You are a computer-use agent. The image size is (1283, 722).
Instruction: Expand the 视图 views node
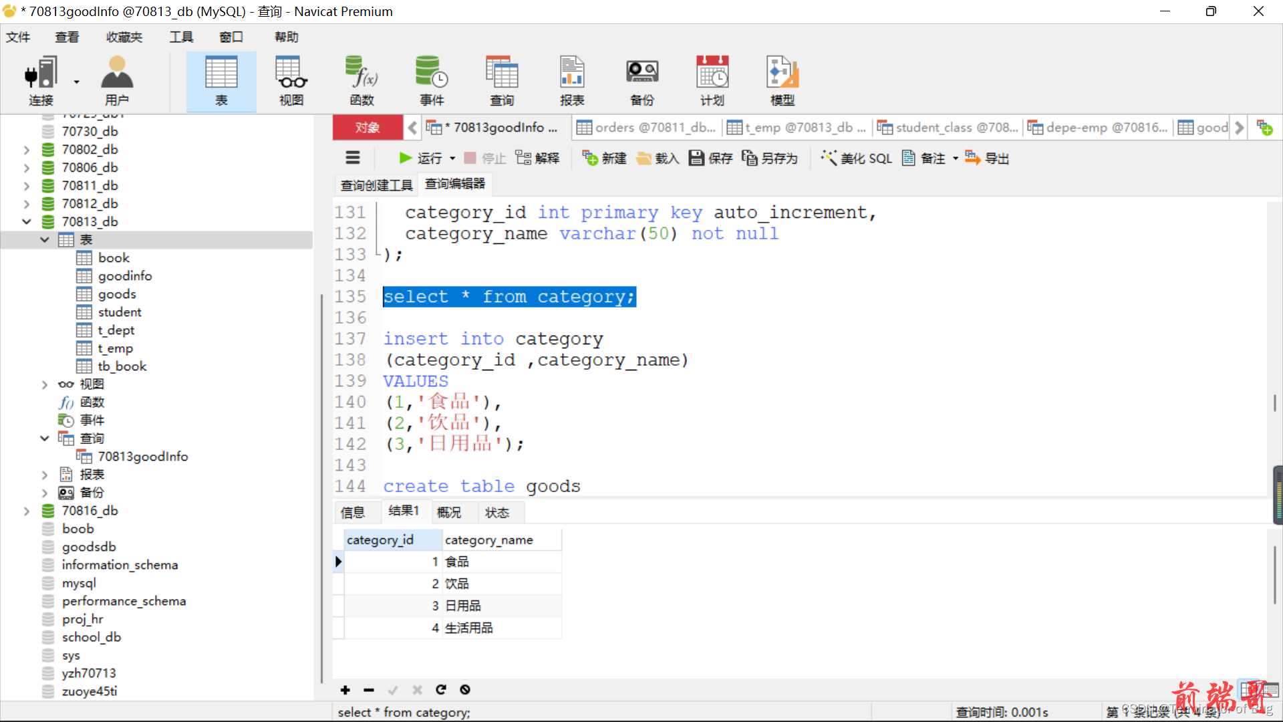(x=45, y=384)
